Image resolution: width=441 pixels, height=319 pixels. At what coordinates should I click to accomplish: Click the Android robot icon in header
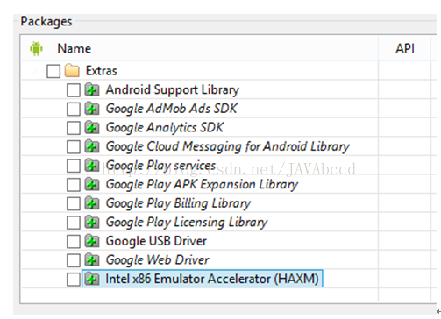pyautogui.click(x=36, y=48)
